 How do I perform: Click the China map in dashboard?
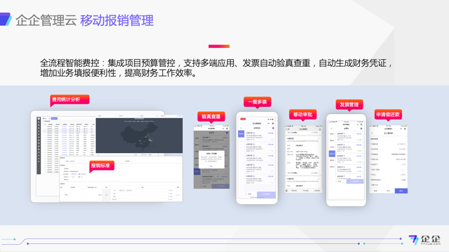click(x=138, y=138)
